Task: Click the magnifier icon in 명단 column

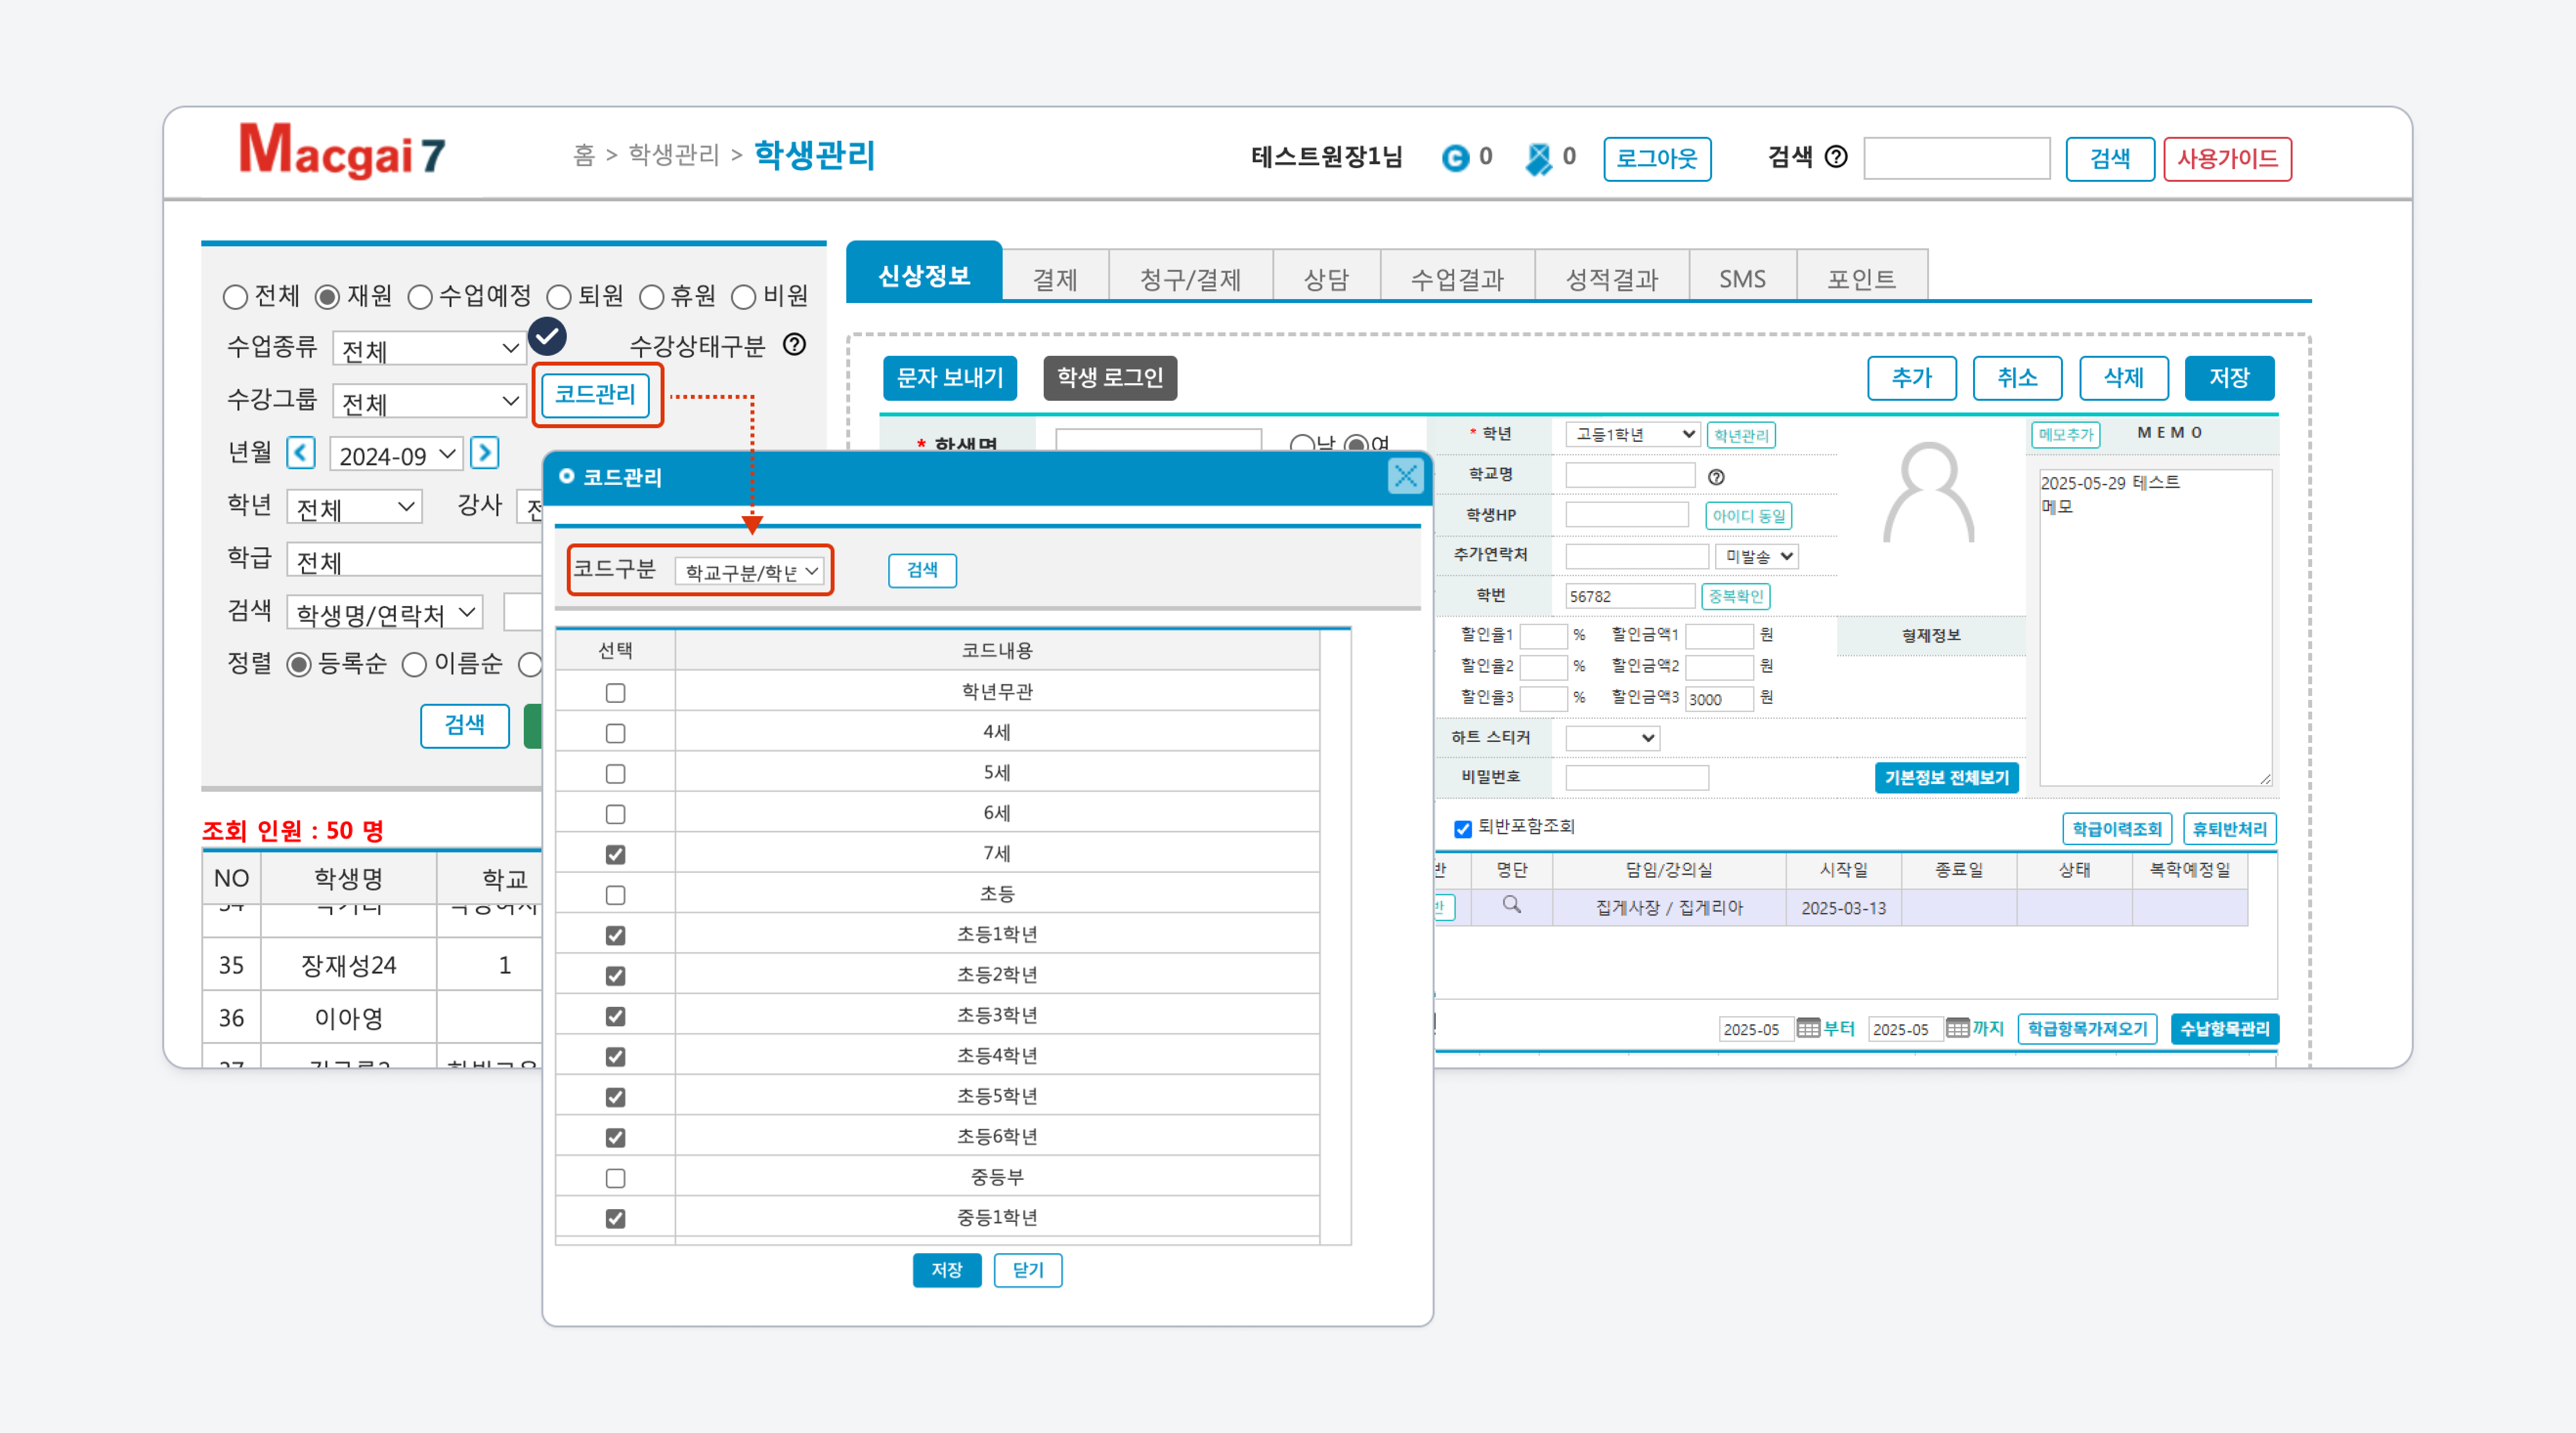Action: pyautogui.click(x=1511, y=905)
